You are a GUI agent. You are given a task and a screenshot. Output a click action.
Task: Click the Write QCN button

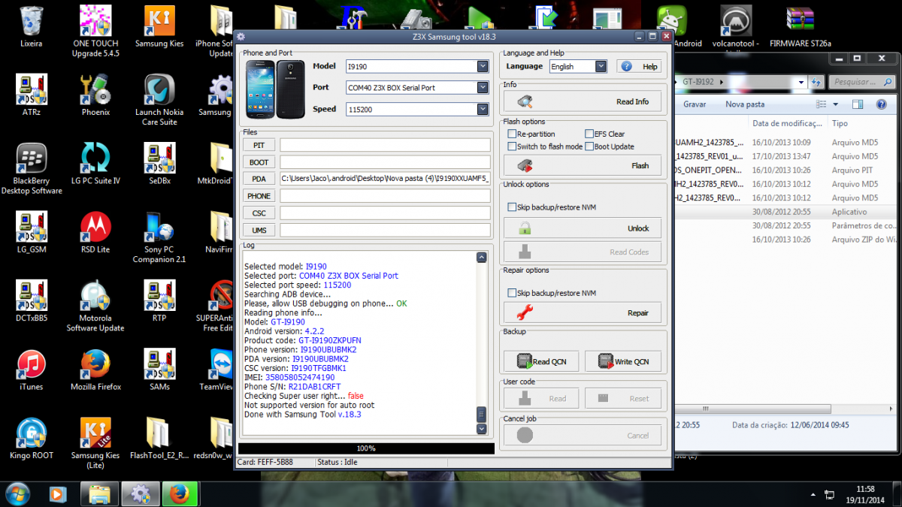click(622, 361)
